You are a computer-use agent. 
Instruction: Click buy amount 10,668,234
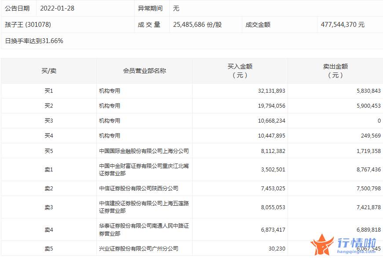point(272,120)
